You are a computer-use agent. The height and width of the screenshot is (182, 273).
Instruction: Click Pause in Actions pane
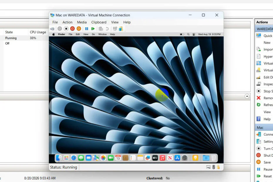[265, 169]
